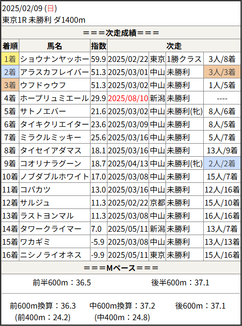Click the blue 2人/2着 result cell

click(222, 163)
